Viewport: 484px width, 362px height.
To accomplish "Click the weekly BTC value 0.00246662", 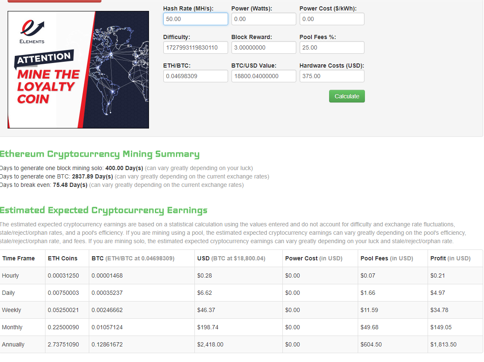I will pyautogui.click(x=107, y=310).
